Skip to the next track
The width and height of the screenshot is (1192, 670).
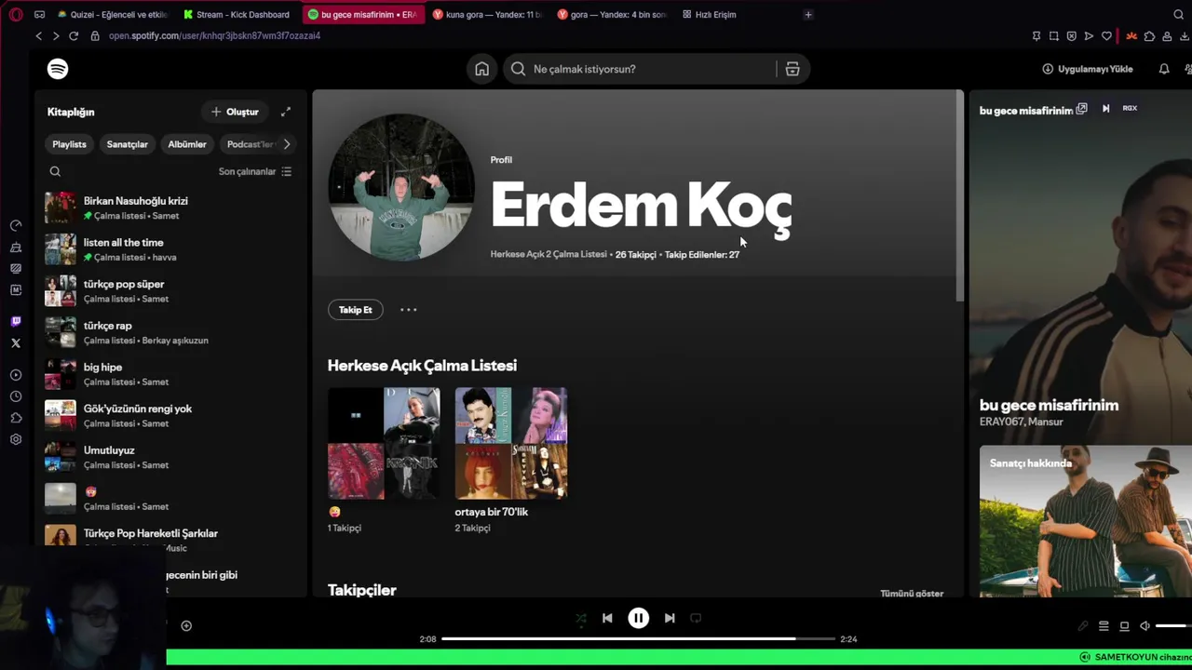670,618
